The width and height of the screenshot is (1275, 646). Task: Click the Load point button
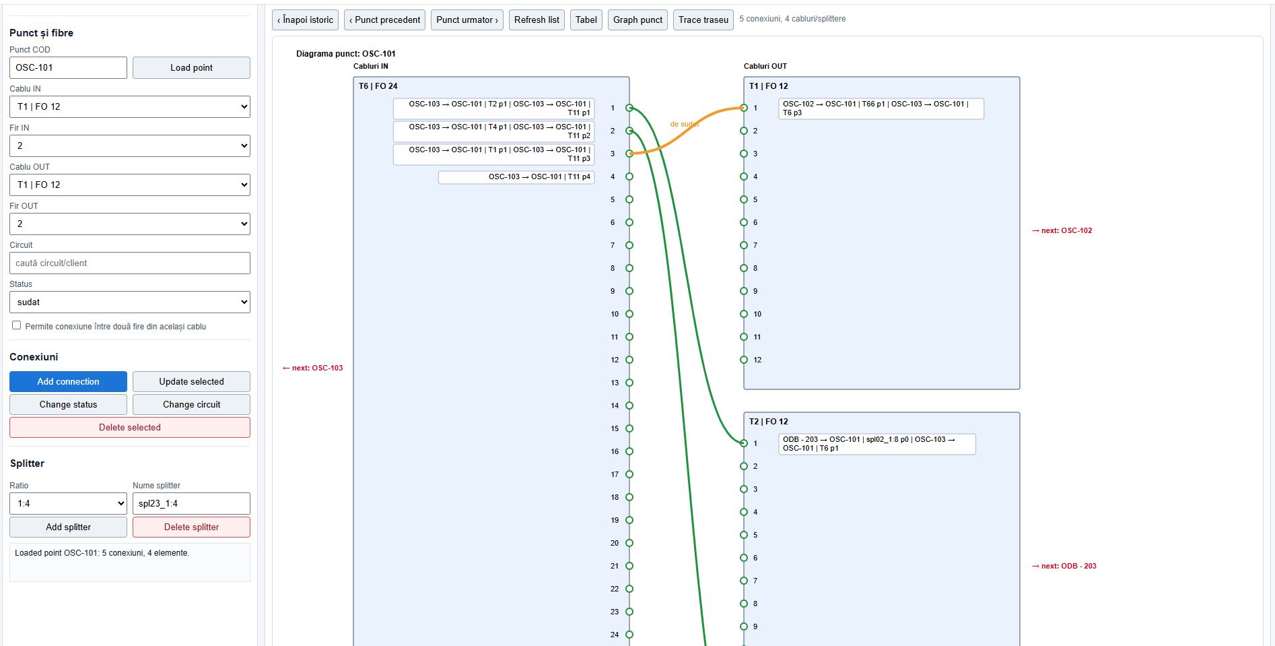tap(191, 67)
